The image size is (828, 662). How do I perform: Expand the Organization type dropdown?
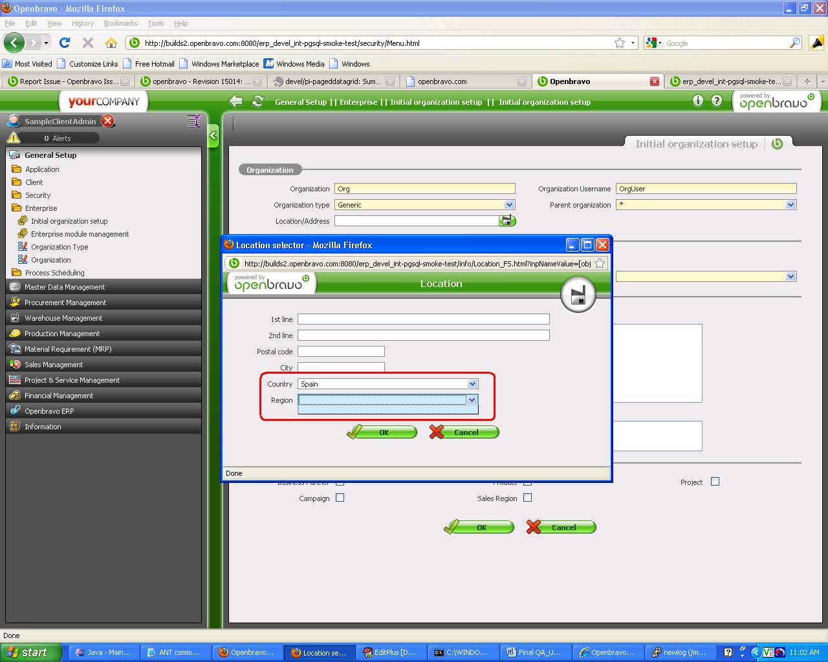point(509,205)
